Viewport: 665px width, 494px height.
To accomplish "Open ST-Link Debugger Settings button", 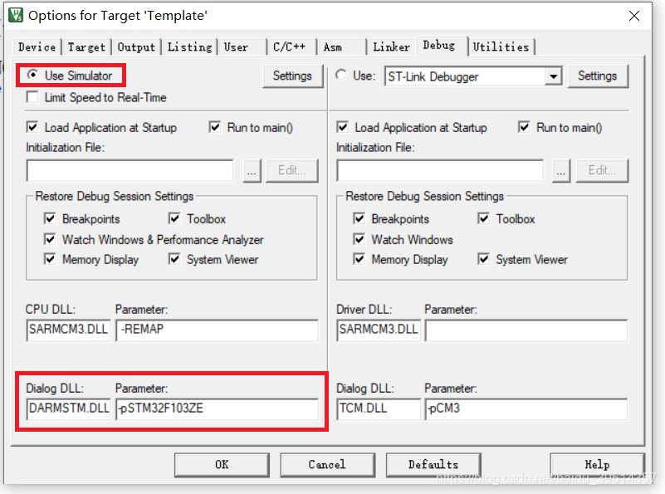I will (598, 76).
